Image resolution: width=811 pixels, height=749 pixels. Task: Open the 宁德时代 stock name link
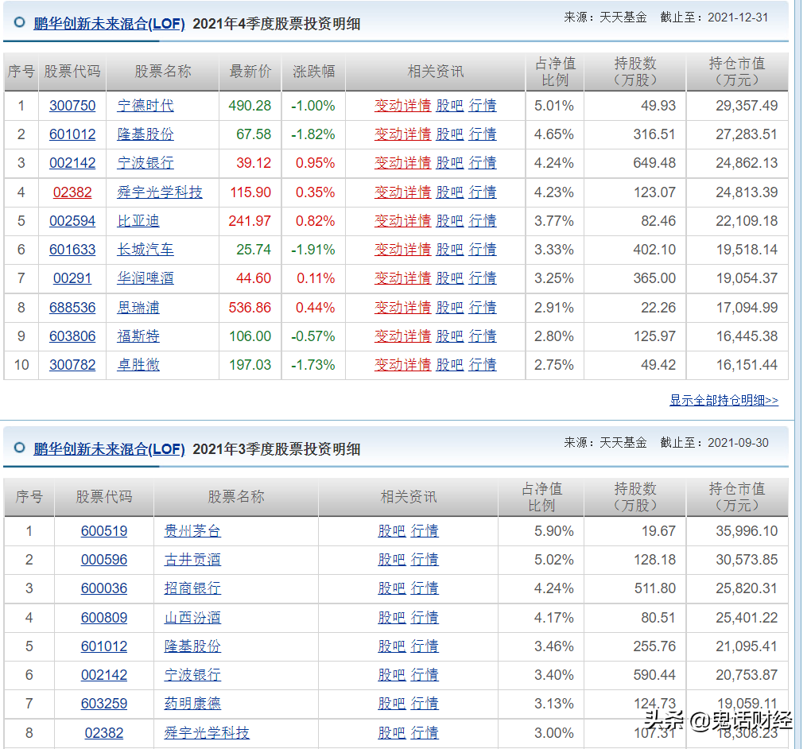click(x=146, y=106)
